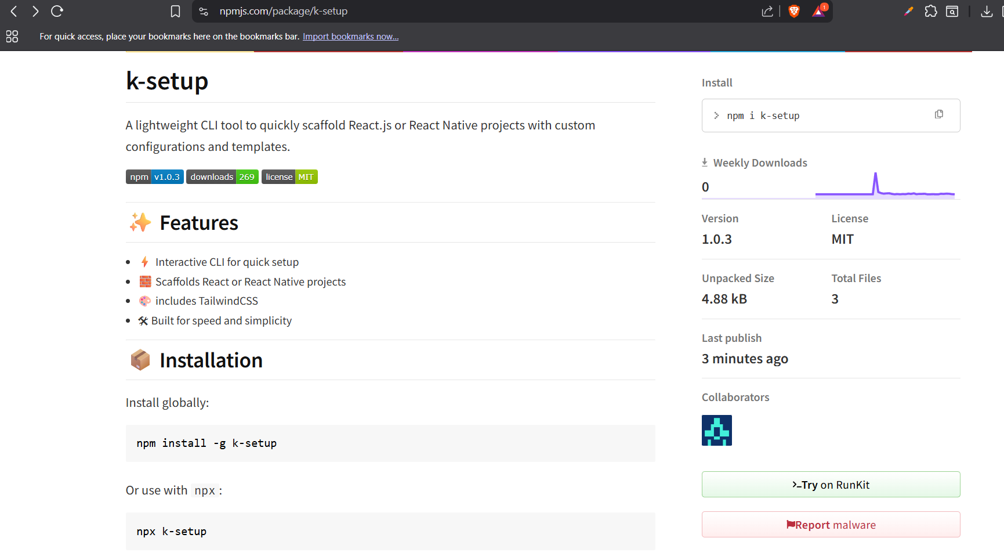The image size is (1004, 556).
Task: Click the 'includes TailwindCSS' list item
Action: (x=206, y=301)
